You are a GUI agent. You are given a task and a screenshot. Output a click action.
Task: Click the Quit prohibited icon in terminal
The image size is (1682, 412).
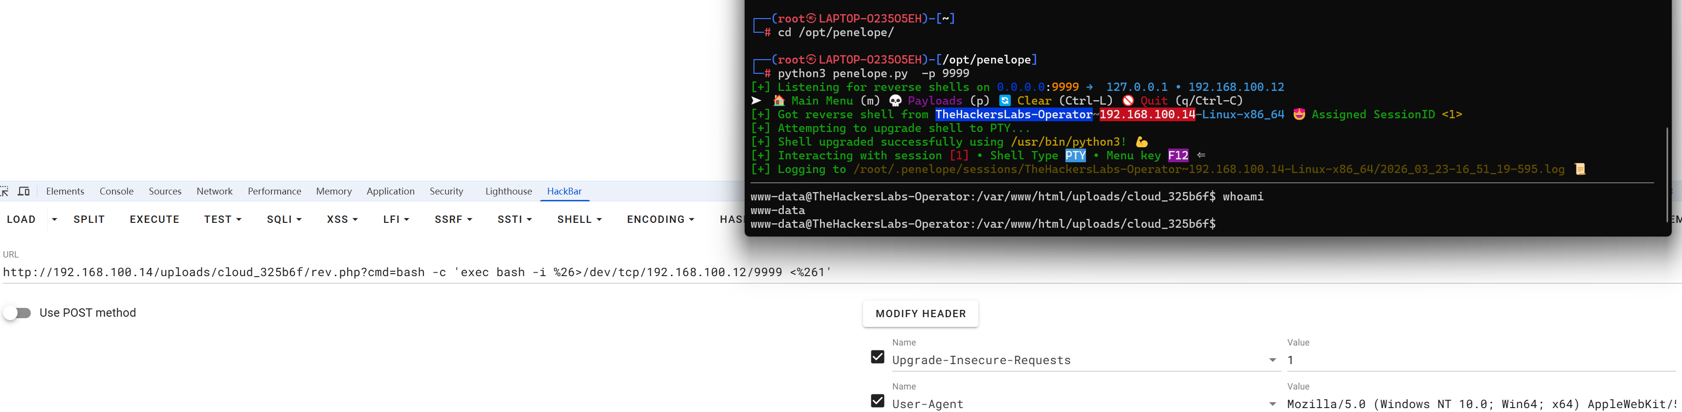[1128, 101]
